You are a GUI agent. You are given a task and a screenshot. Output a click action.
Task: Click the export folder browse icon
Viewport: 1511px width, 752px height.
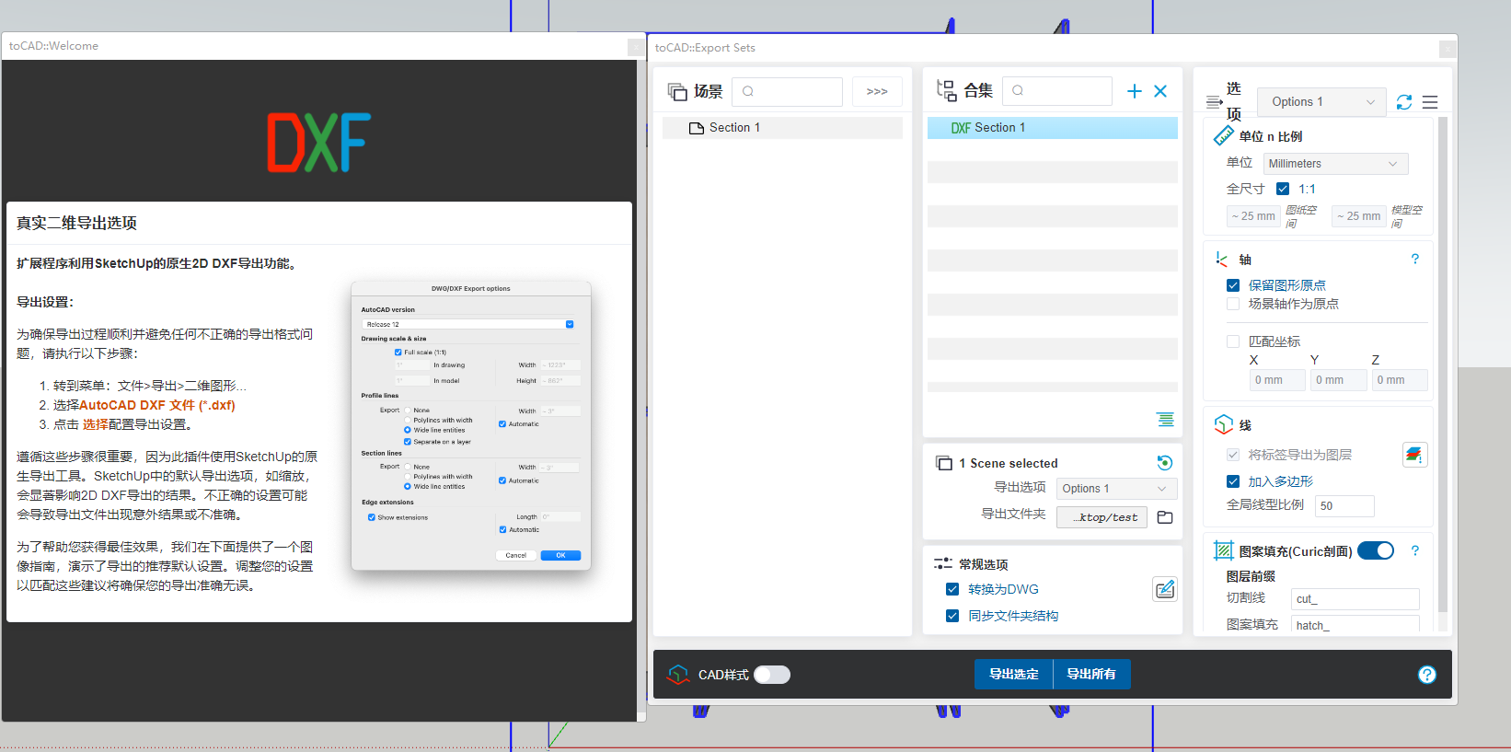[1165, 517]
